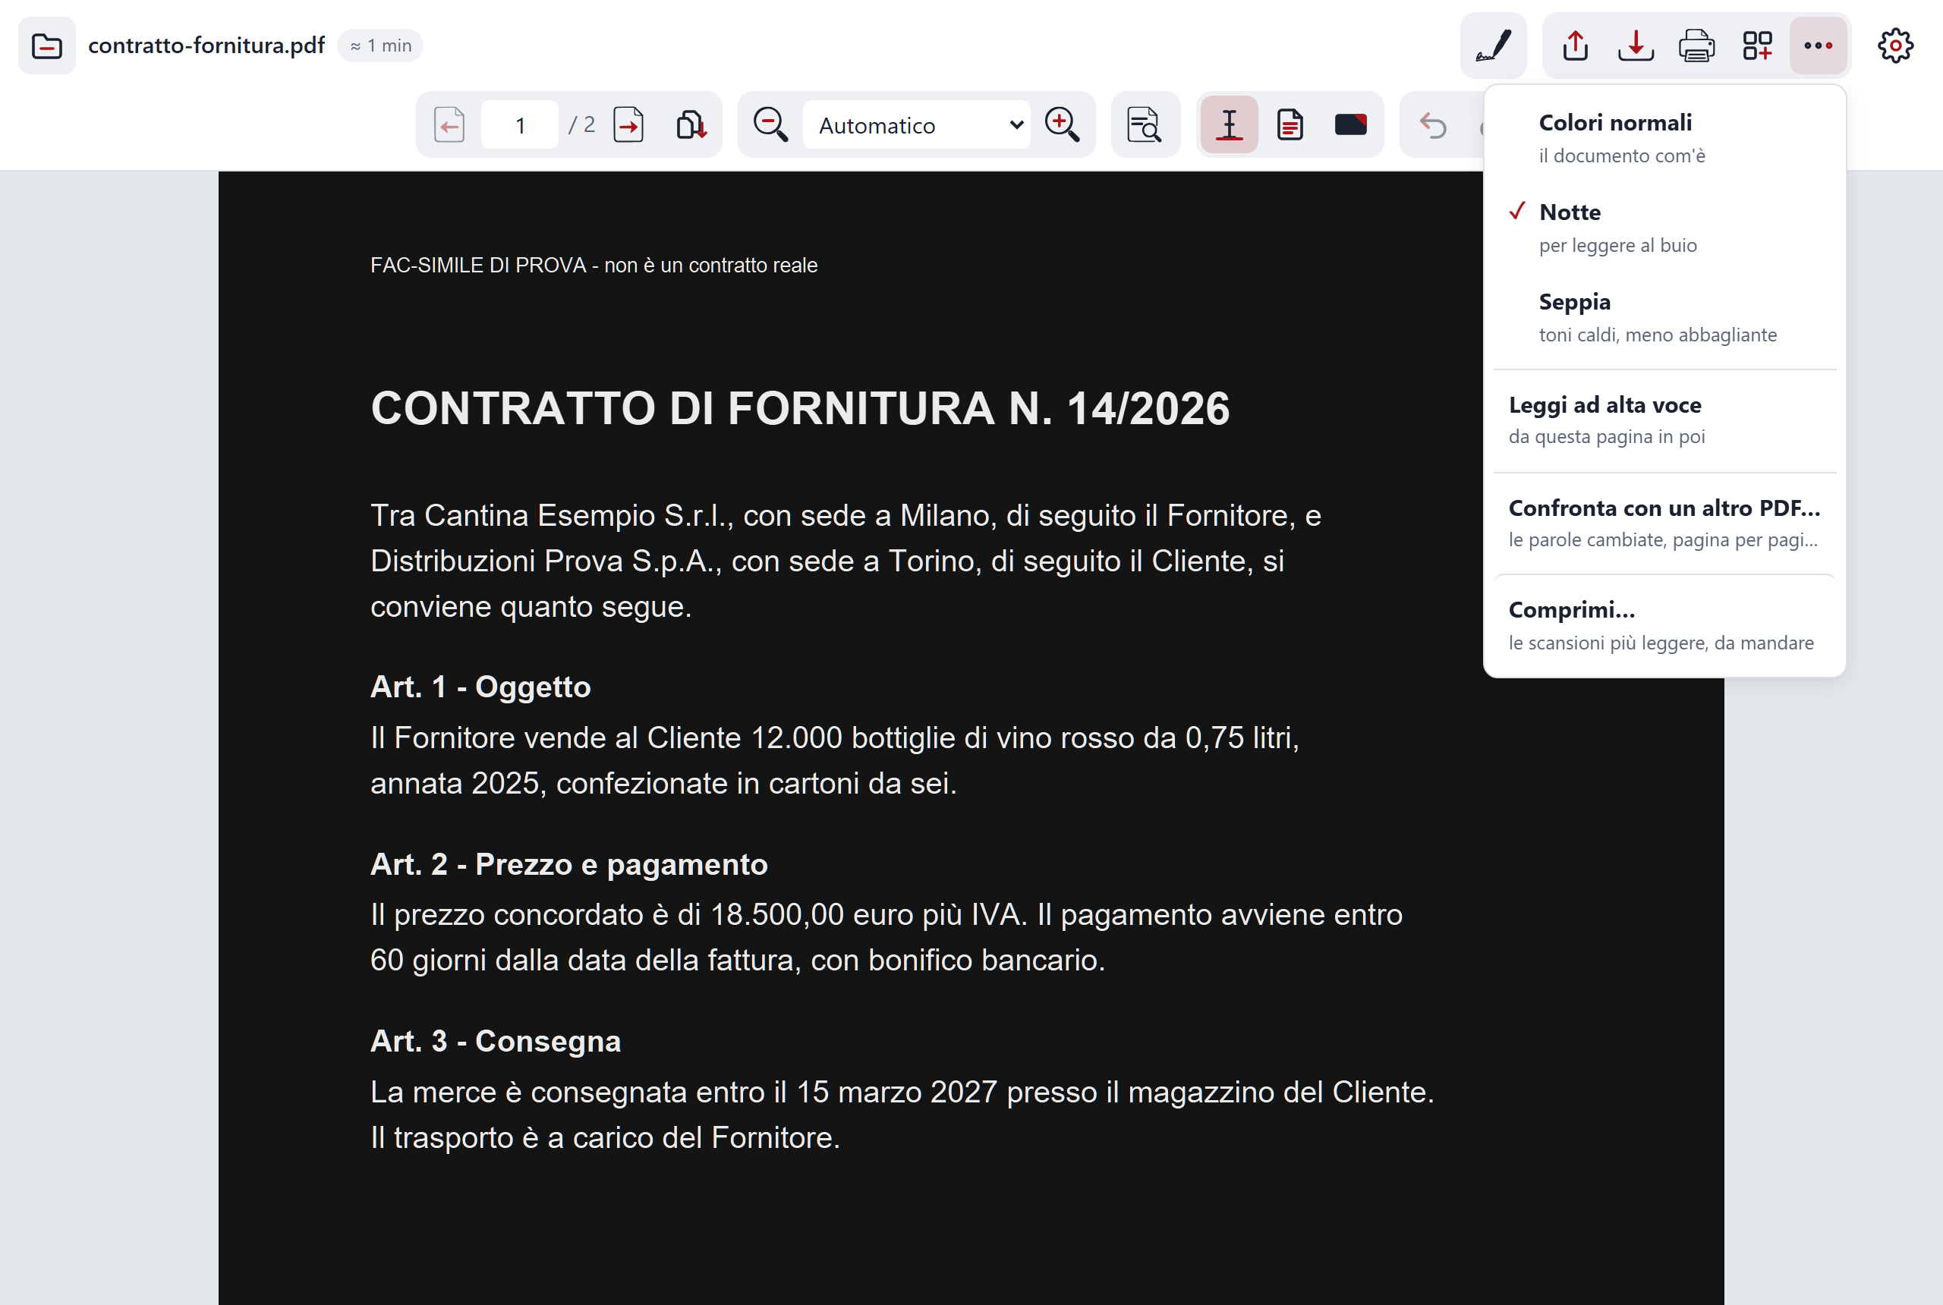Open the search-in-document tool
Image resolution: width=1943 pixels, height=1305 pixels.
pos(1145,126)
